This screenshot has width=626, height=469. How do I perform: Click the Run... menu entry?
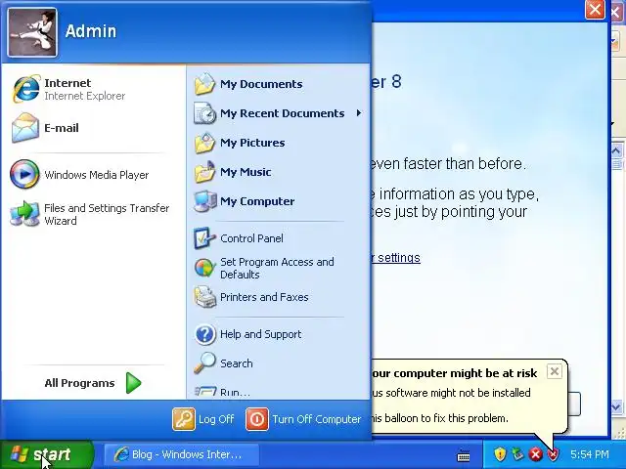coord(222,392)
